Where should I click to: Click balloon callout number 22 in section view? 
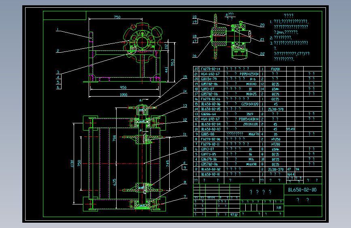pos(262,54)
